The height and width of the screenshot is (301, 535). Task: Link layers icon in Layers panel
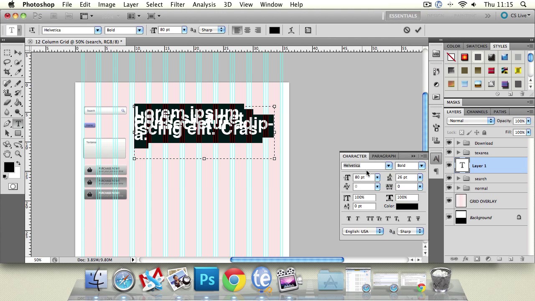tap(454, 259)
